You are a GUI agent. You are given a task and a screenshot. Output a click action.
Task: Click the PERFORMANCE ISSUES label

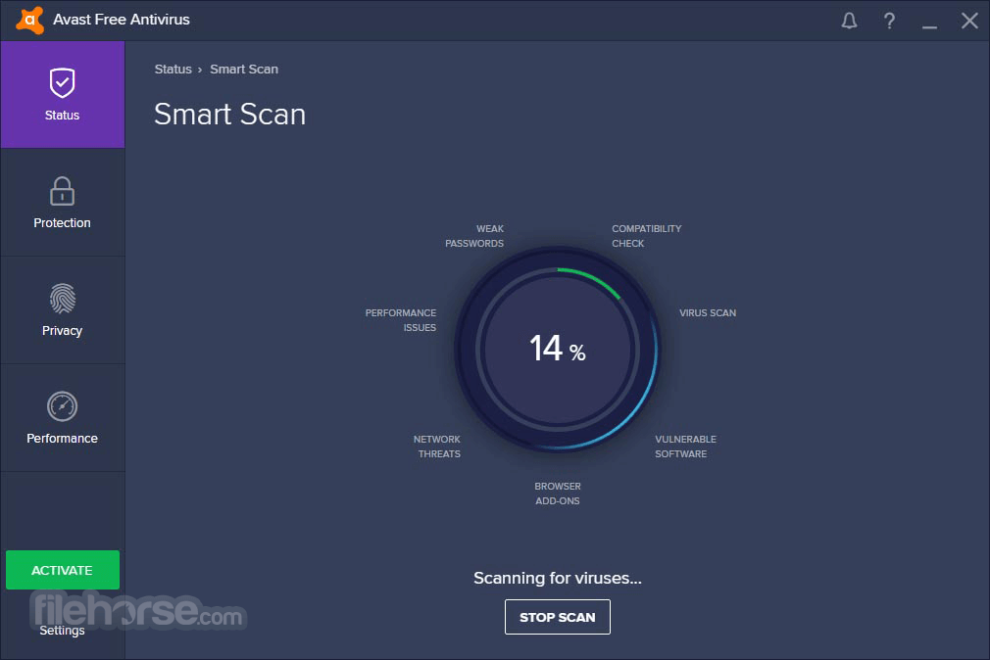click(400, 320)
